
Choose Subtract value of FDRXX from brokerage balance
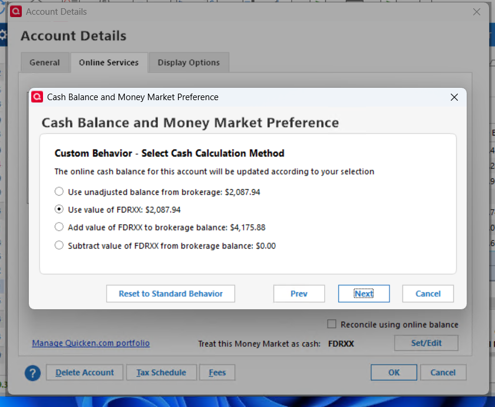pos(59,246)
